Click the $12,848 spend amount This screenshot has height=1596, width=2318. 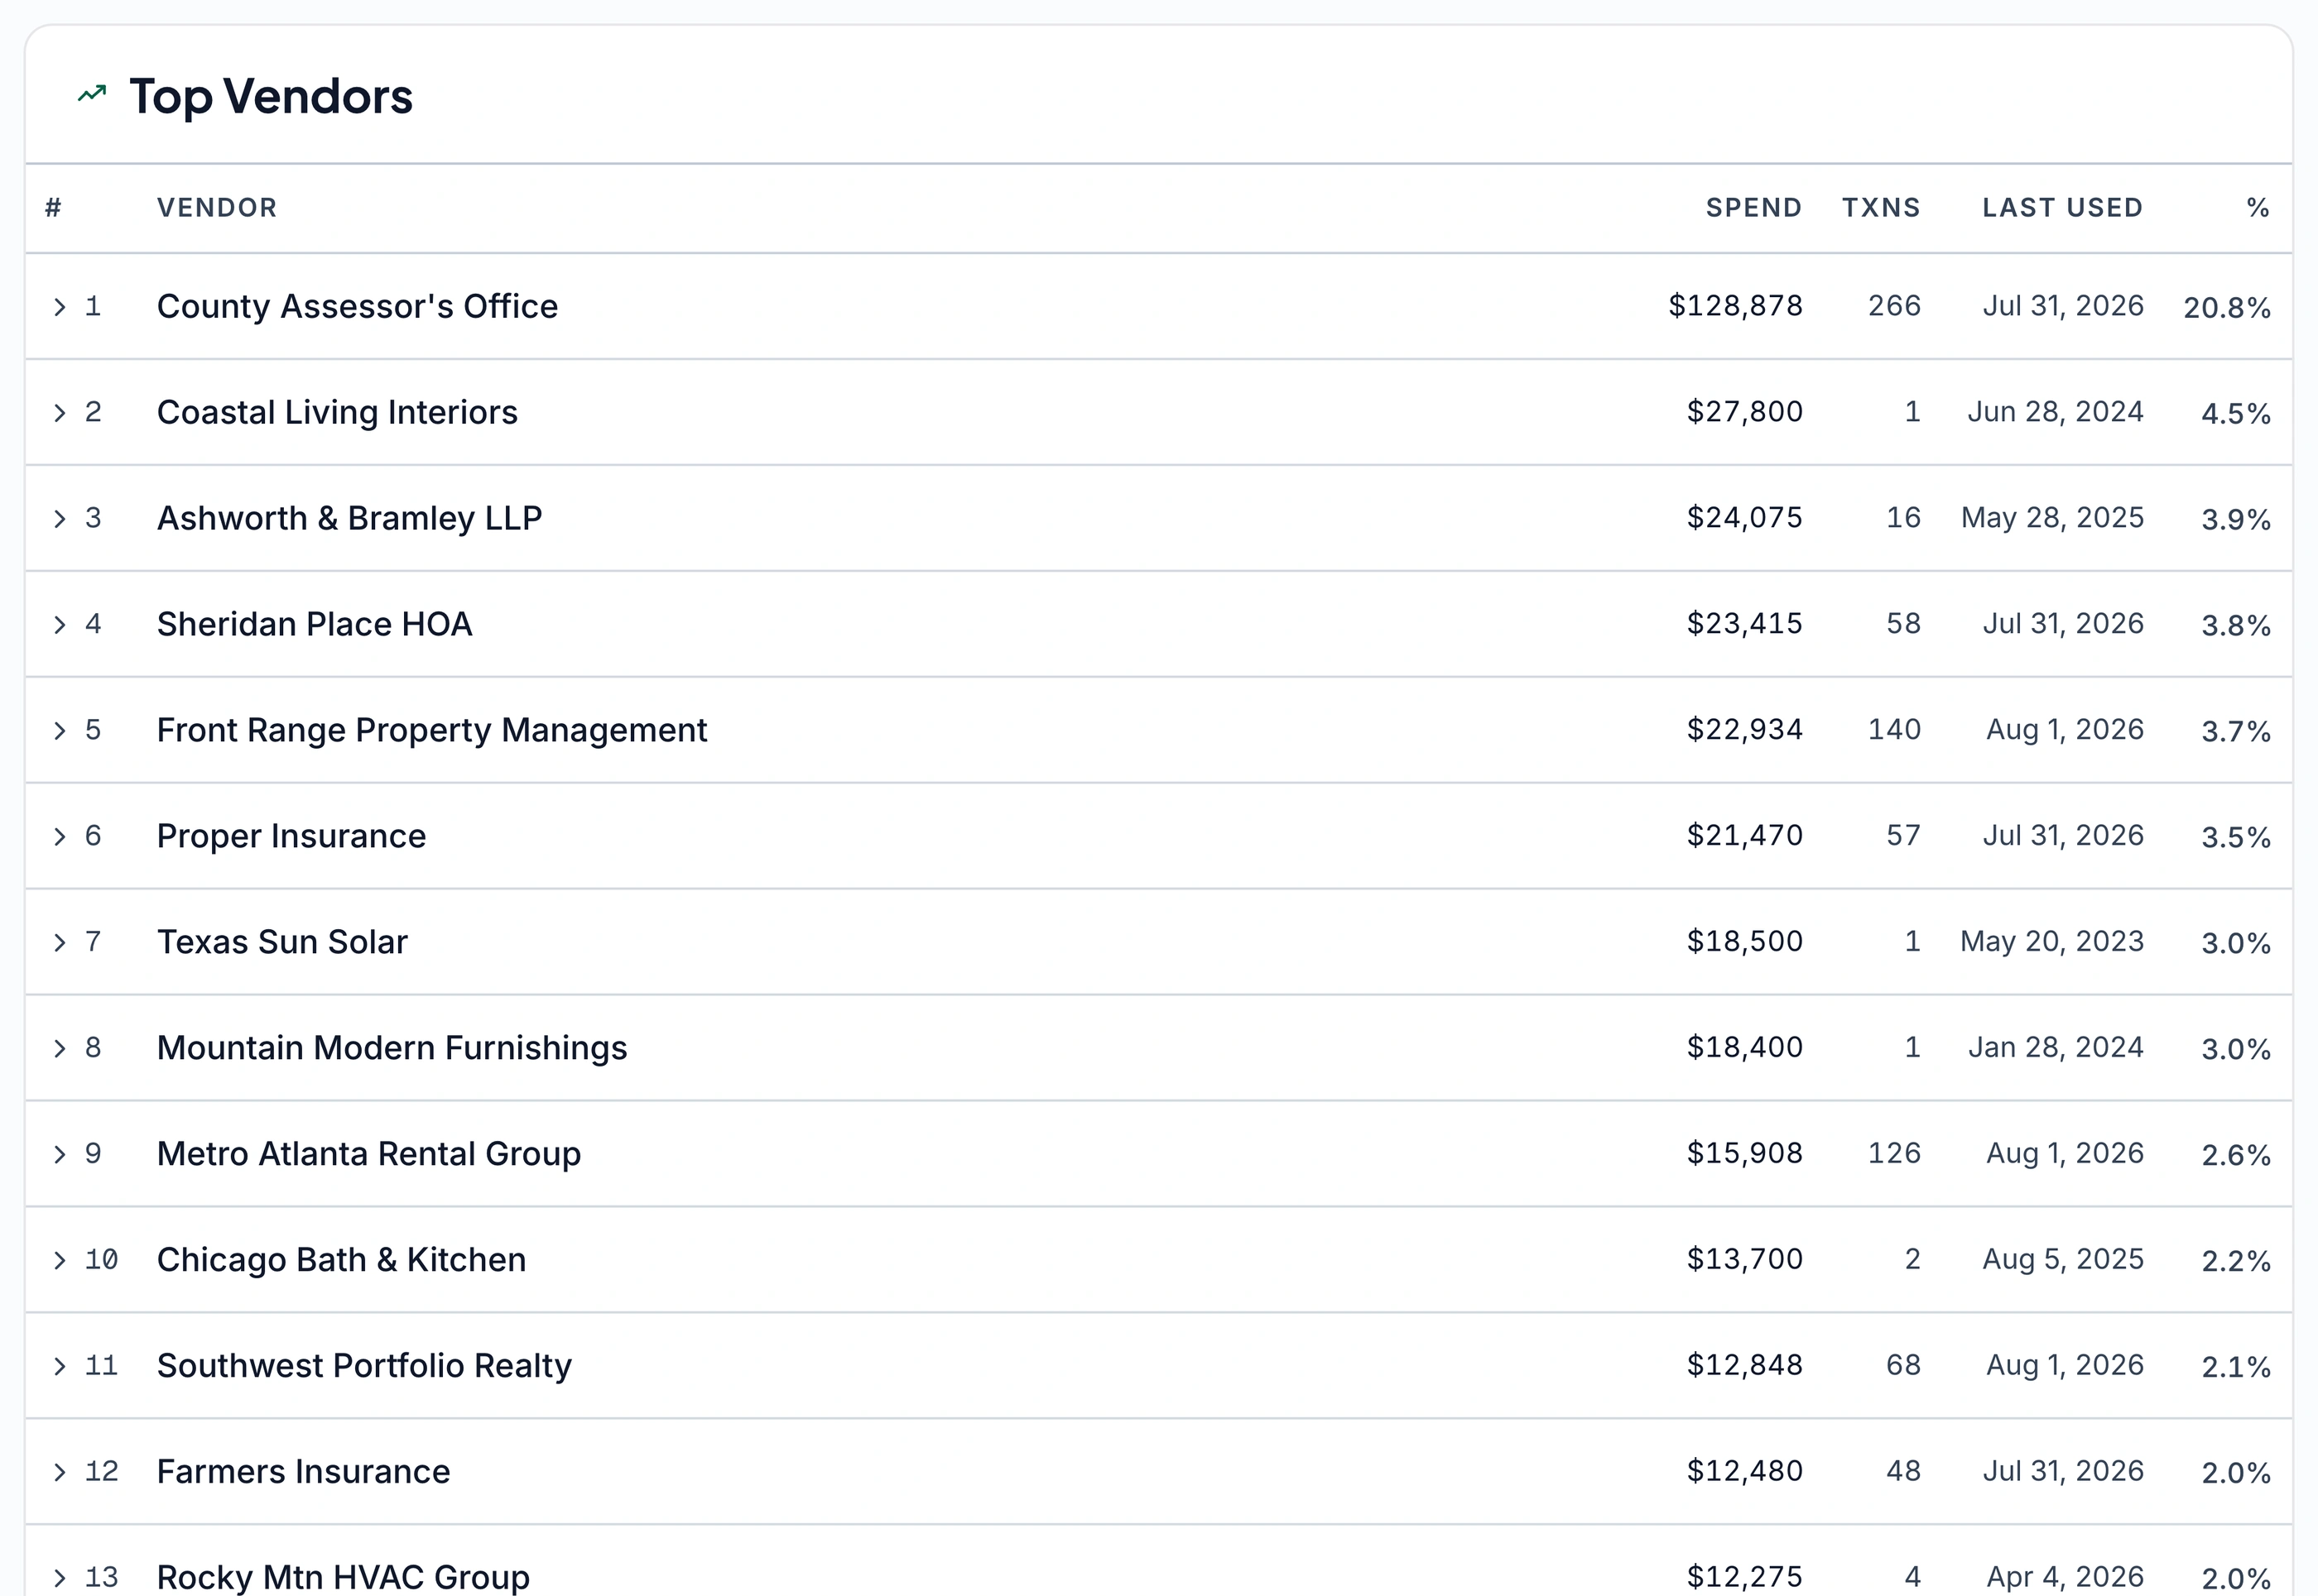[x=1745, y=1366]
